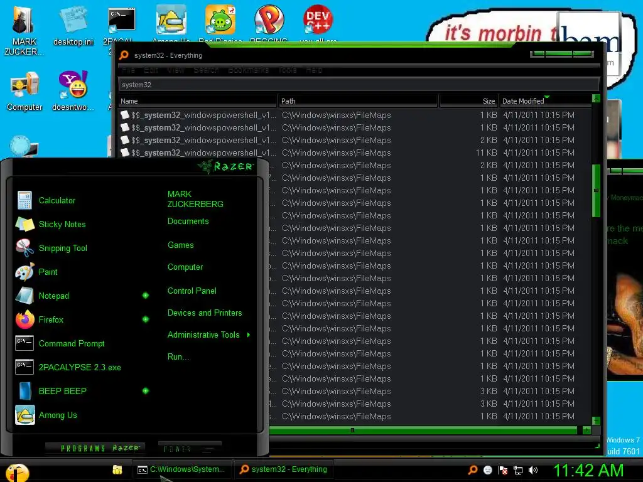Sort results by the Size column
643x482 pixels.
[468, 101]
